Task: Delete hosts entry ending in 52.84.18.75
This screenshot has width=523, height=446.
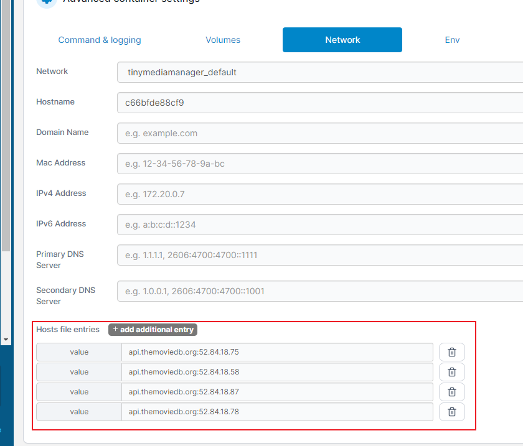Action: tap(451, 352)
